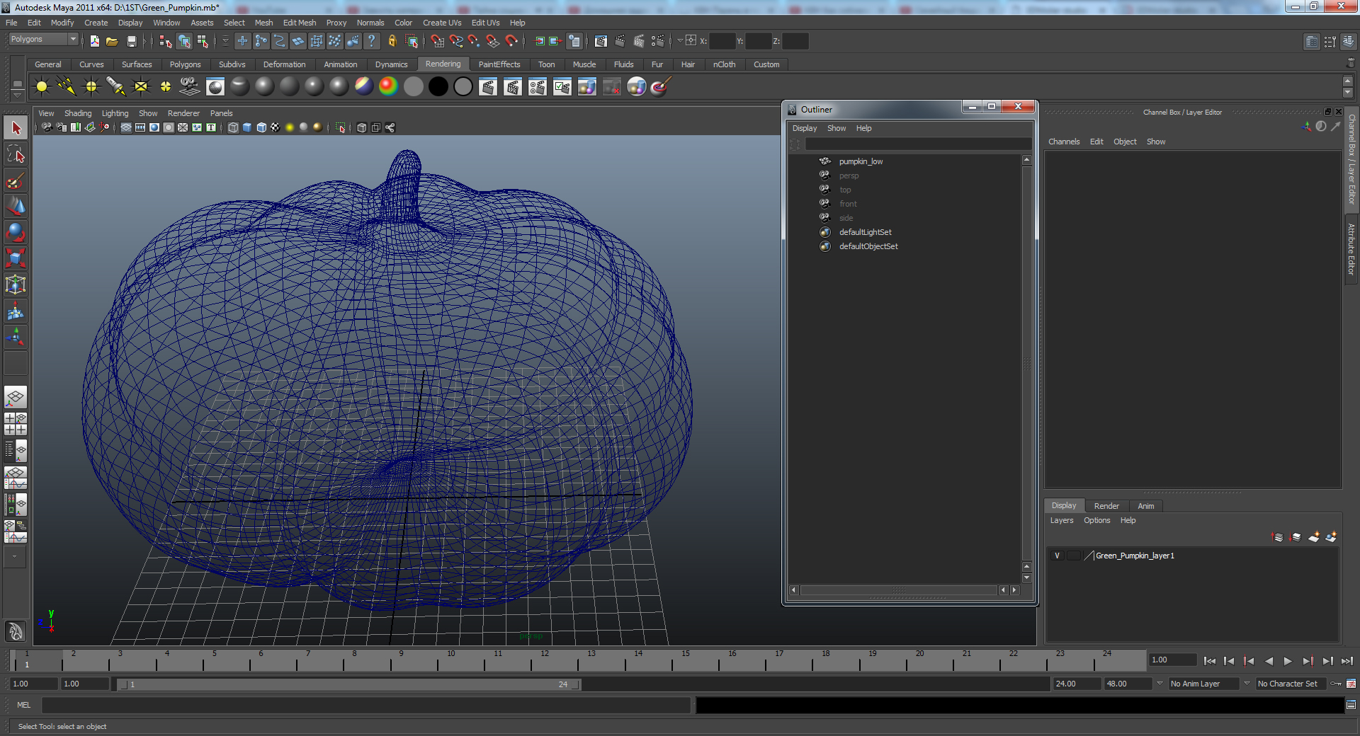The height and width of the screenshot is (736, 1360).
Task: Create a directional light from shelf
Action: point(67,87)
